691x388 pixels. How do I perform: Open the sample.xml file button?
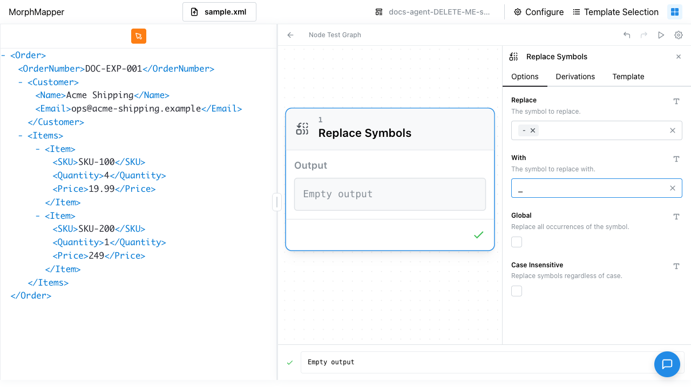(219, 12)
